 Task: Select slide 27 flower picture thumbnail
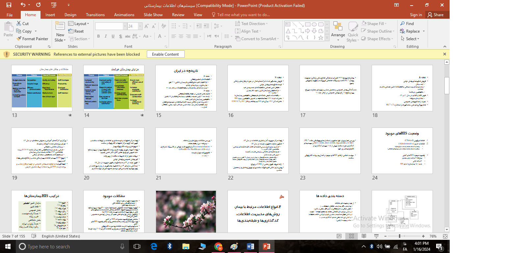coord(186,211)
